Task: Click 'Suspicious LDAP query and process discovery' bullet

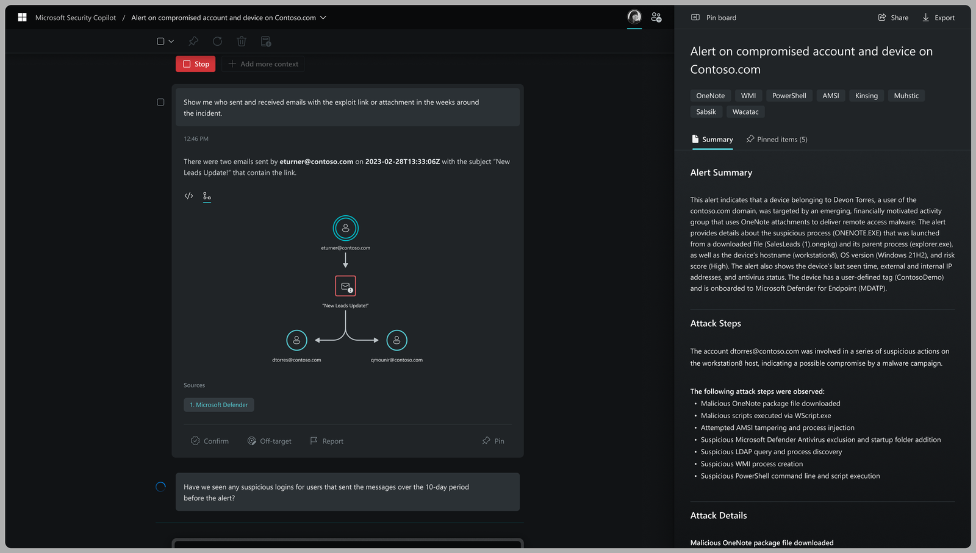Action: (x=771, y=452)
